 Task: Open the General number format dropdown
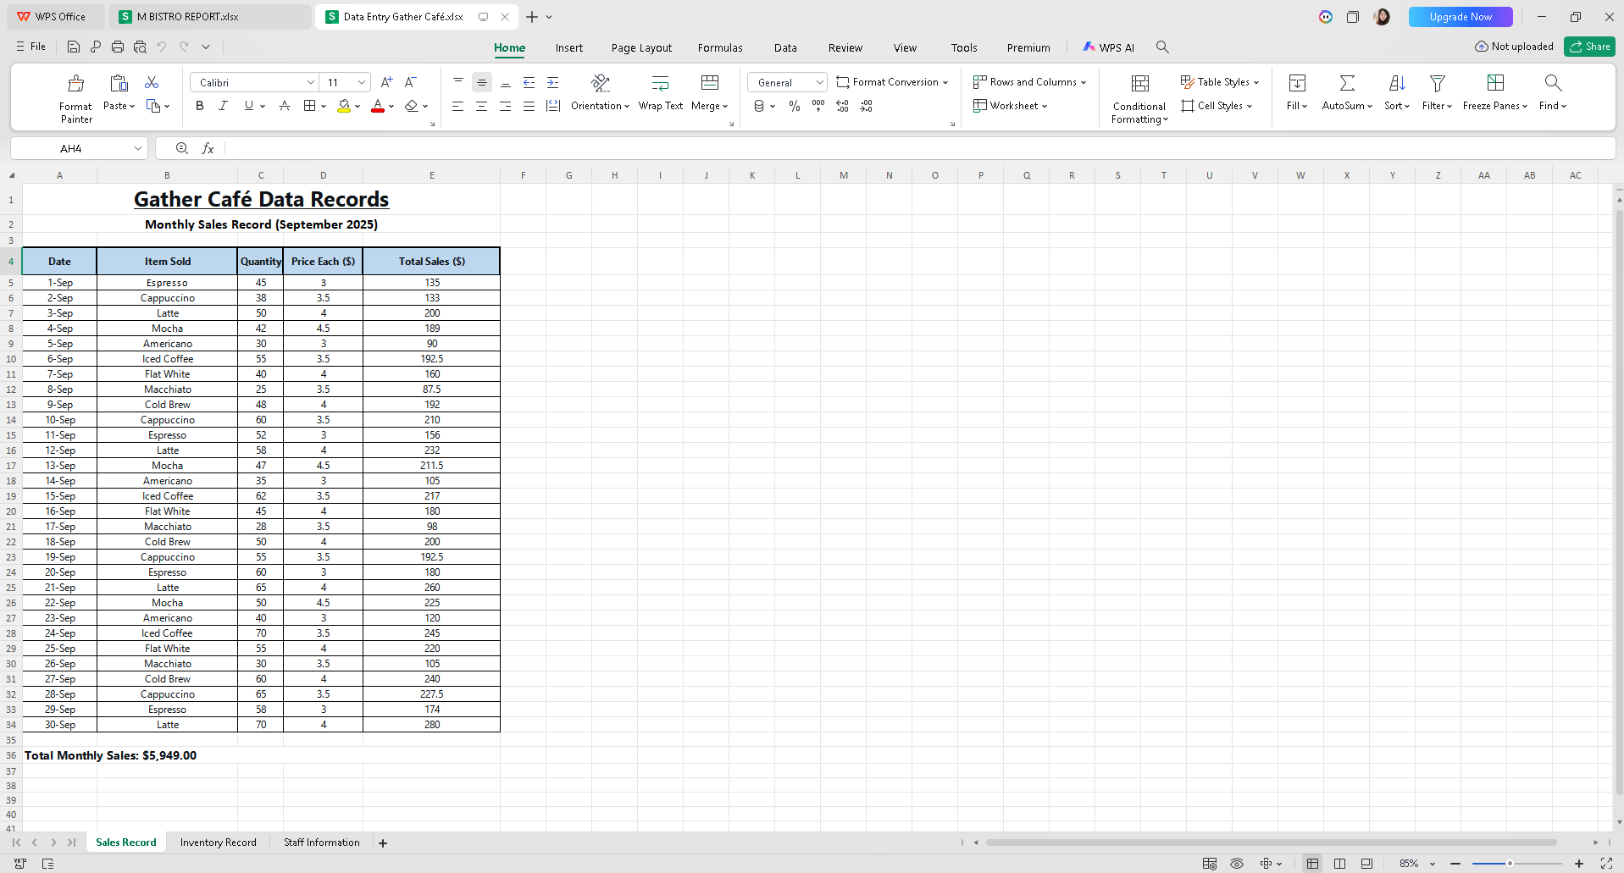coord(819,82)
